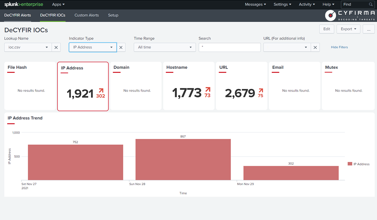Click the Splunk Enterprise logo
Screen dimensions: 377x220
[x=24, y=4]
